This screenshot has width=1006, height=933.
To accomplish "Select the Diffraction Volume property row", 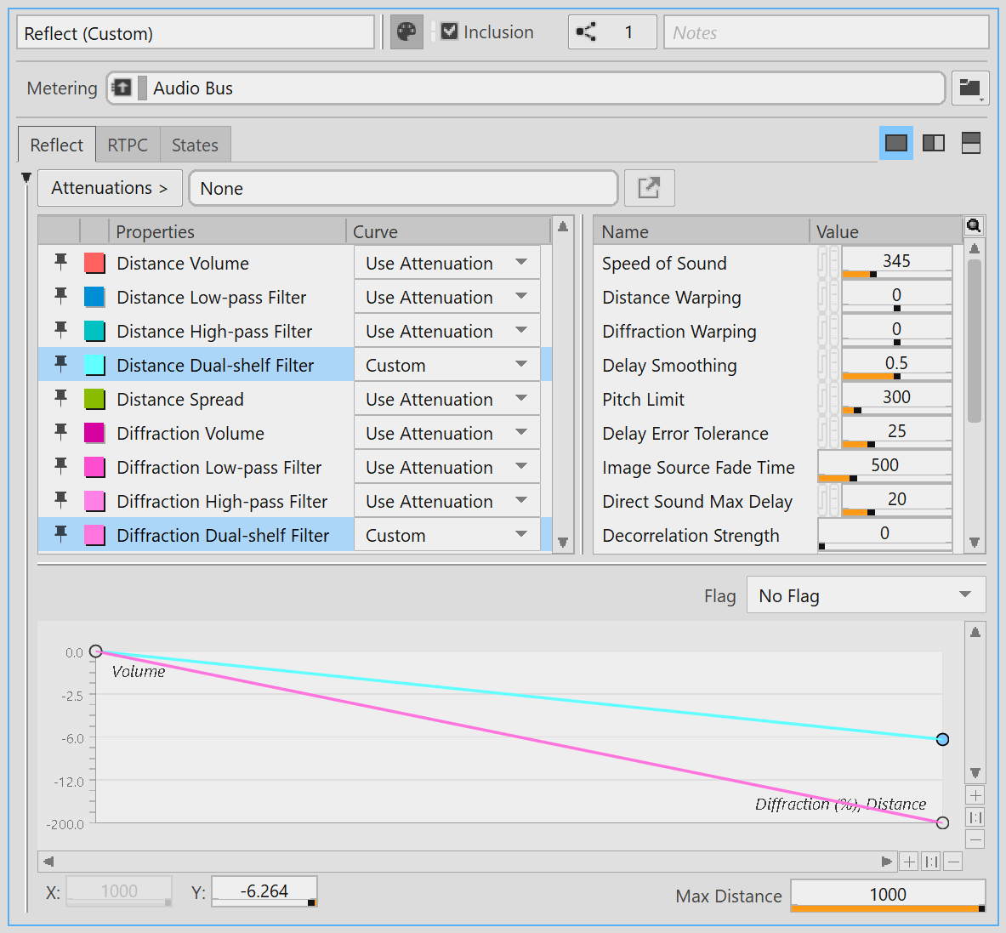I will (190, 434).
